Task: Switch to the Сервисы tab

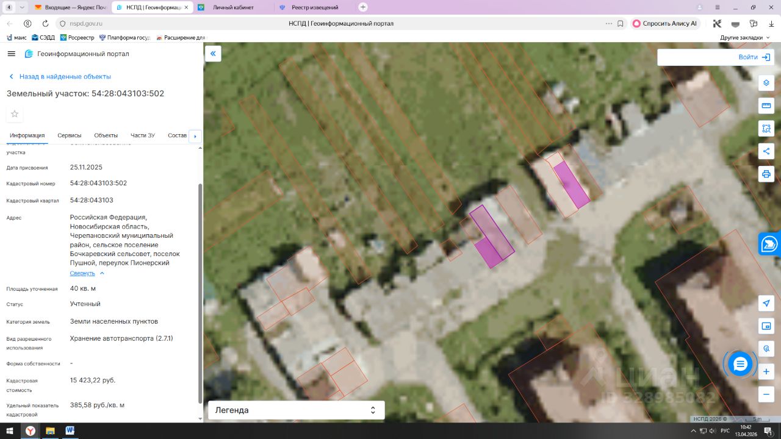Action: (70, 135)
